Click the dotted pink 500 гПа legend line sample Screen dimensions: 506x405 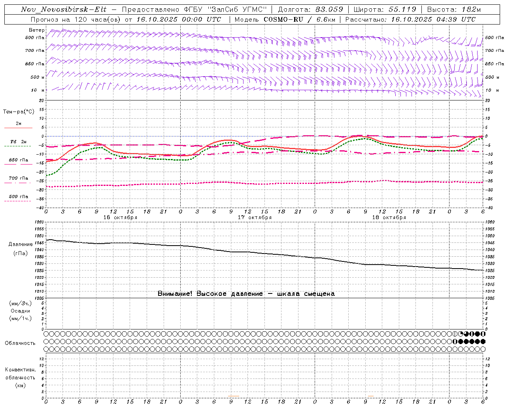[18, 201]
